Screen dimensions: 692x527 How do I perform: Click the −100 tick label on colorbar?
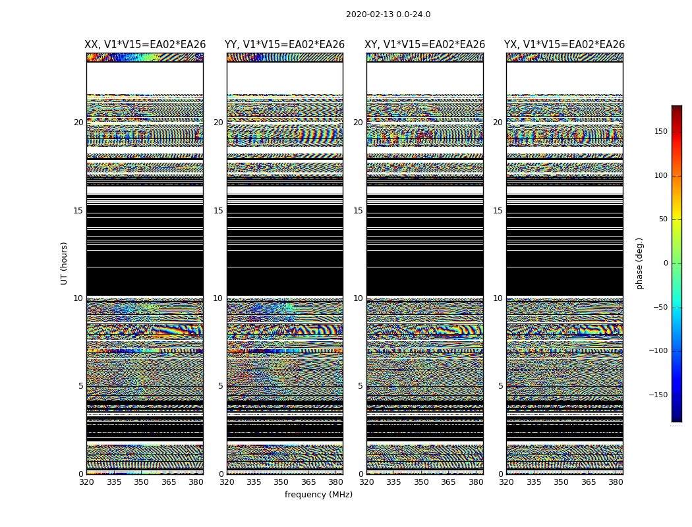[x=658, y=350]
